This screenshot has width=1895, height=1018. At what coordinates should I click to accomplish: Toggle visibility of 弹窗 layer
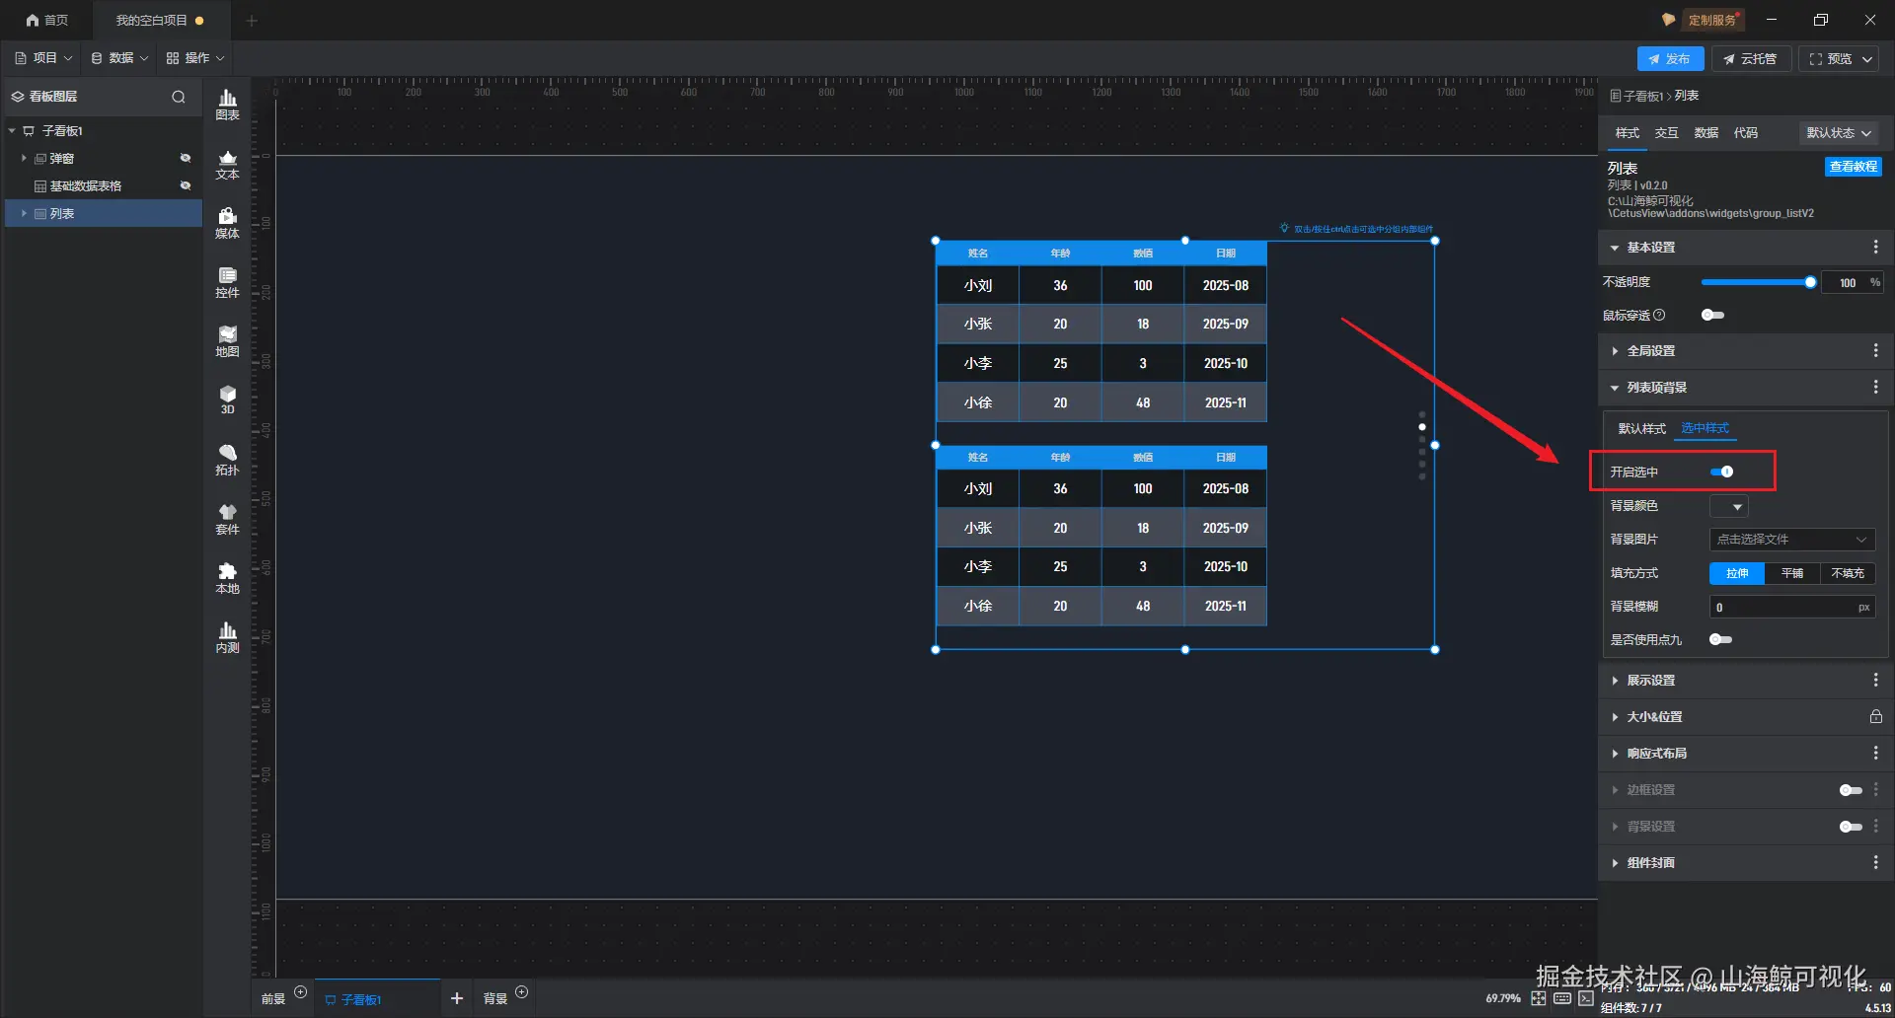pos(185,158)
